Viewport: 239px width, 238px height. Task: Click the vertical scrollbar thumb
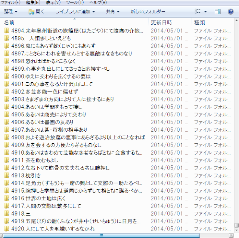tap(236, 225)
